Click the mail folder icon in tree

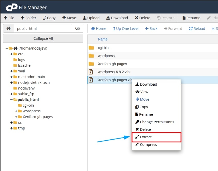click(x=15, y=71)
